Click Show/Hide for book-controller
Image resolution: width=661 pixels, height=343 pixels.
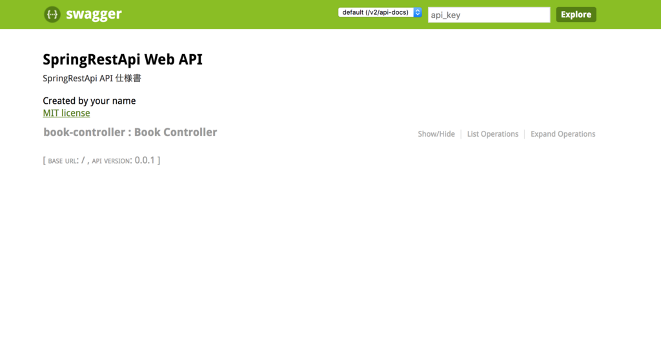pyautogui.click(x=436, y=134)
